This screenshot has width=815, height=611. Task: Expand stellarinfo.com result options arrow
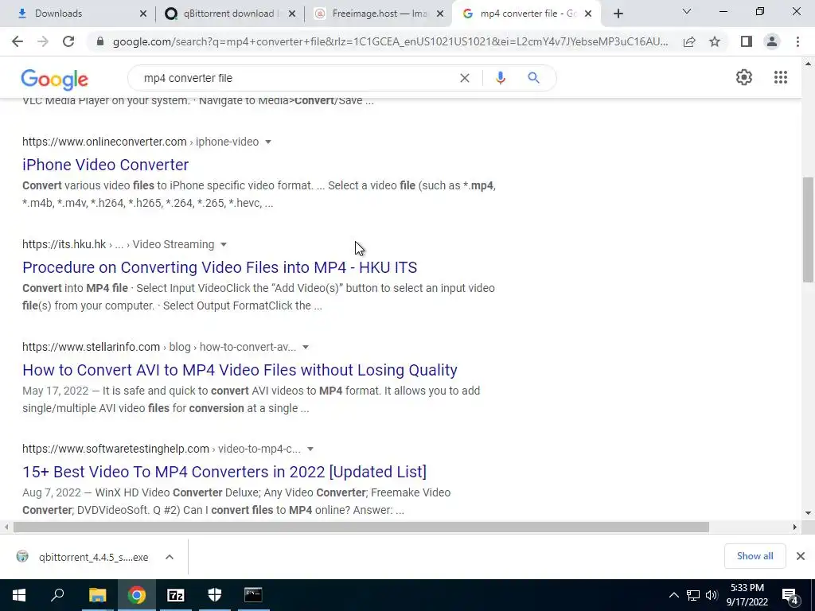click(x=306, y=347)
